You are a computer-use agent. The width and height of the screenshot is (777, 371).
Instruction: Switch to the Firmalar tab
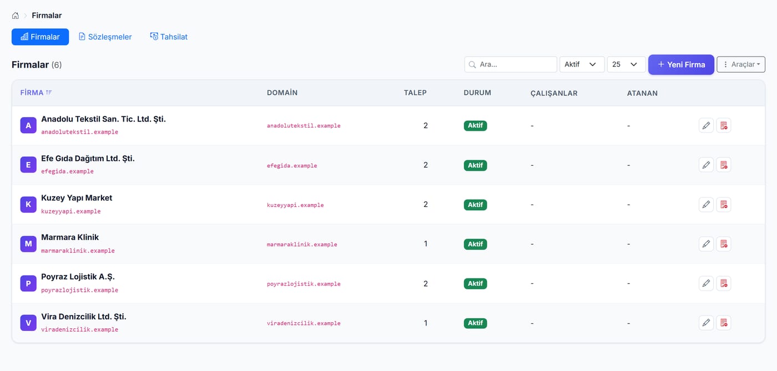click(x=40, y=37)
